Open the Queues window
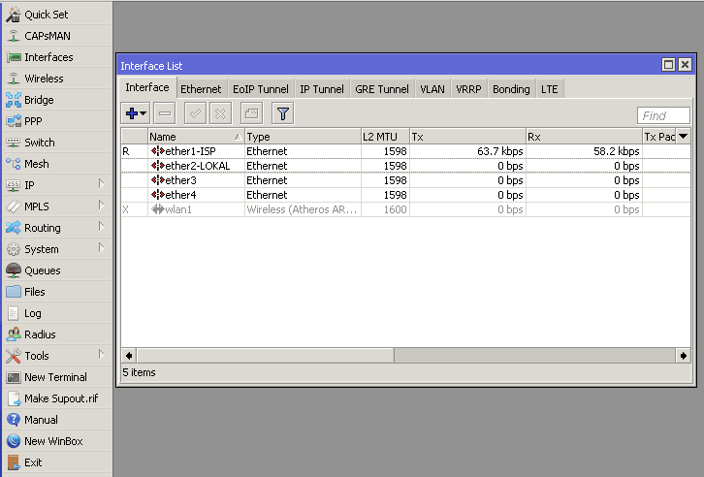This screenshot has height=477, width=704. click(x=57, y=270)
